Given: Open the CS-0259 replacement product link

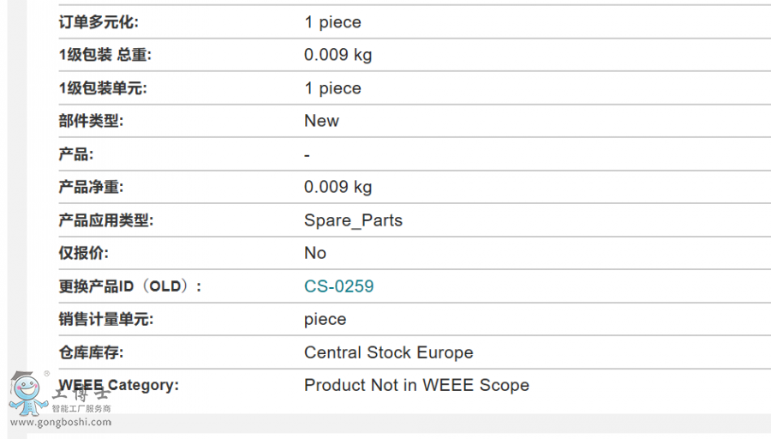Looking at the screenshot, I should click(x=338, y=286).
